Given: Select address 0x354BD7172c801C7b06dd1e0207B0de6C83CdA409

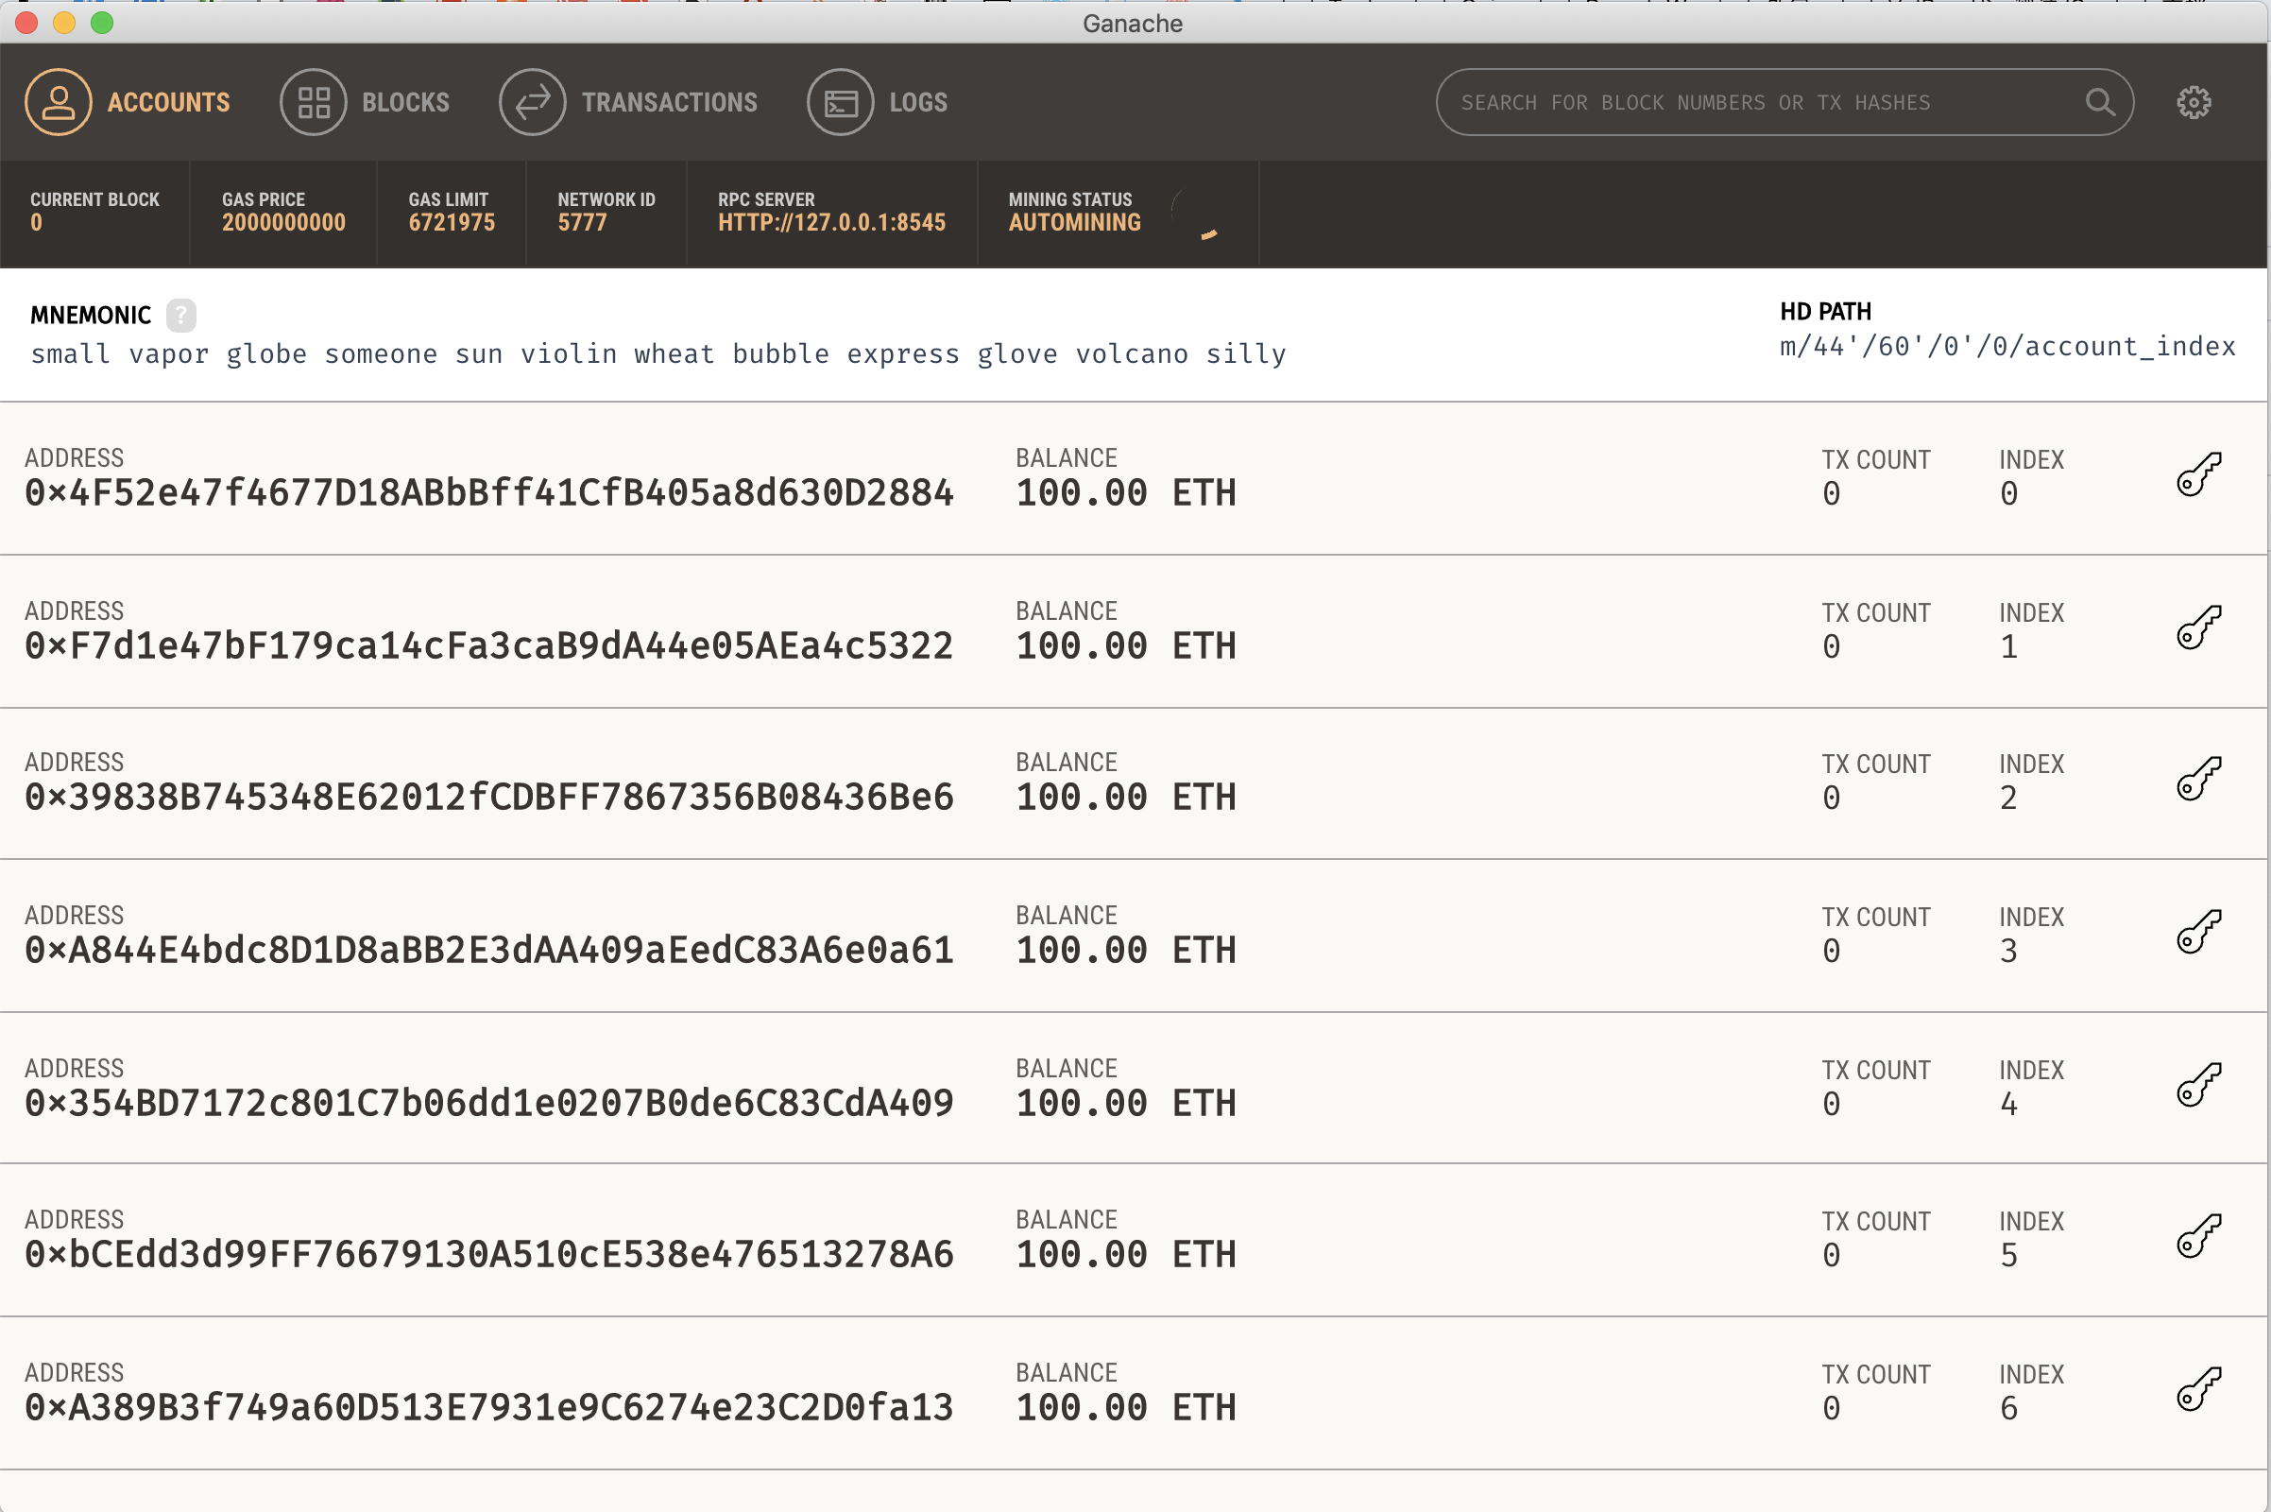Looking at the screenshot, I should pos(489,1103).
